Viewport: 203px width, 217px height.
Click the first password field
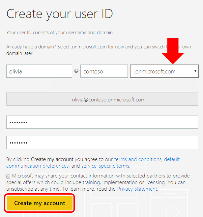(x=102, y=122)
